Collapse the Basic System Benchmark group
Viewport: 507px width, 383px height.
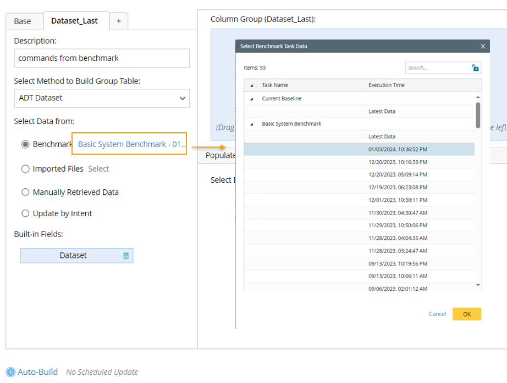coord(252,124)
